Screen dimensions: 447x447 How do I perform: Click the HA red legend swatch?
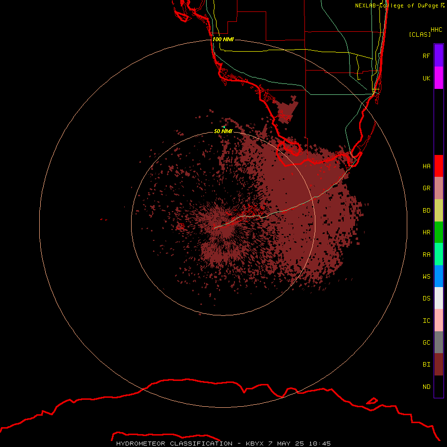point(439,166)
